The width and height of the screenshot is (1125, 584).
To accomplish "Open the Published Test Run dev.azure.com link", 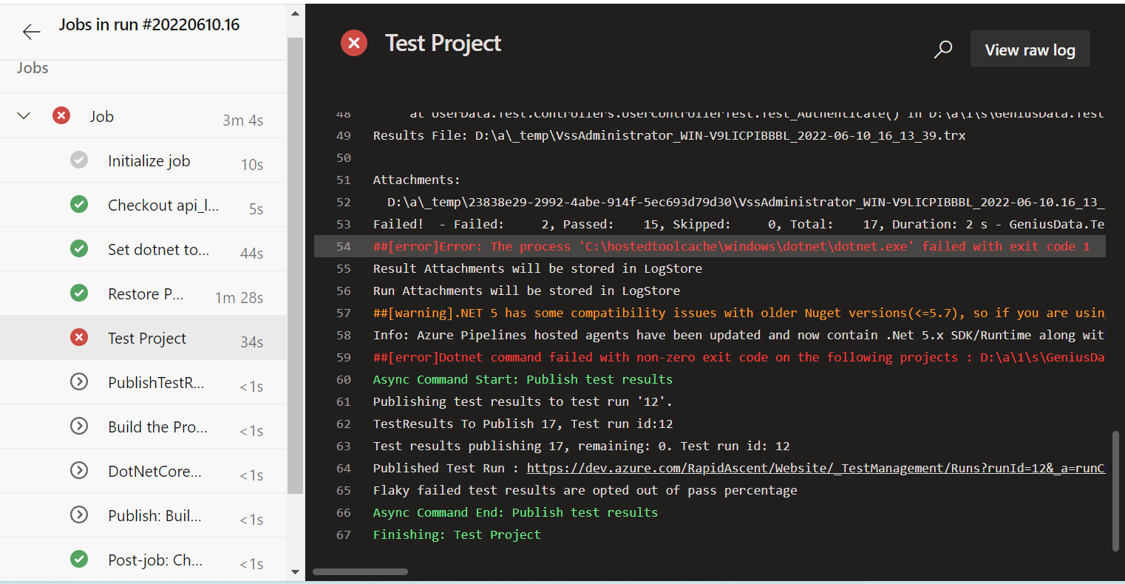I will (815, 468).
